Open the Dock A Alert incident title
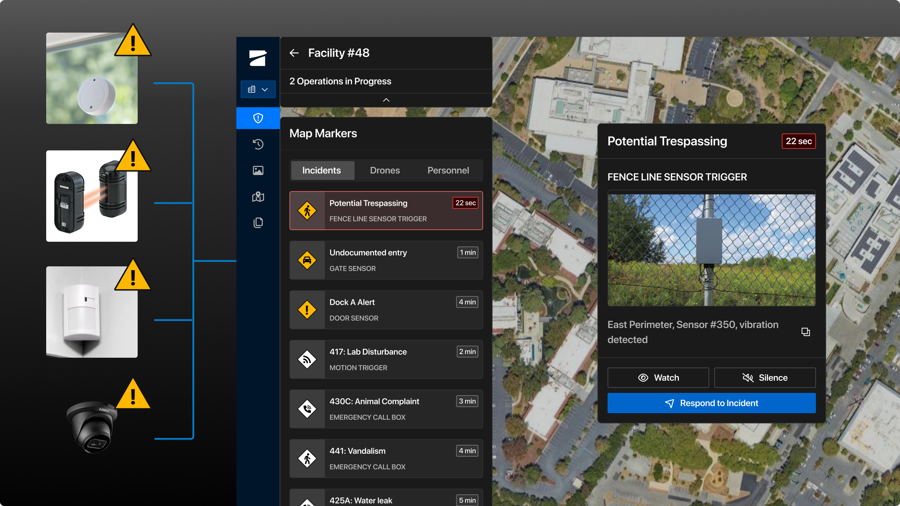900x506 pixels. pos(352,302)
